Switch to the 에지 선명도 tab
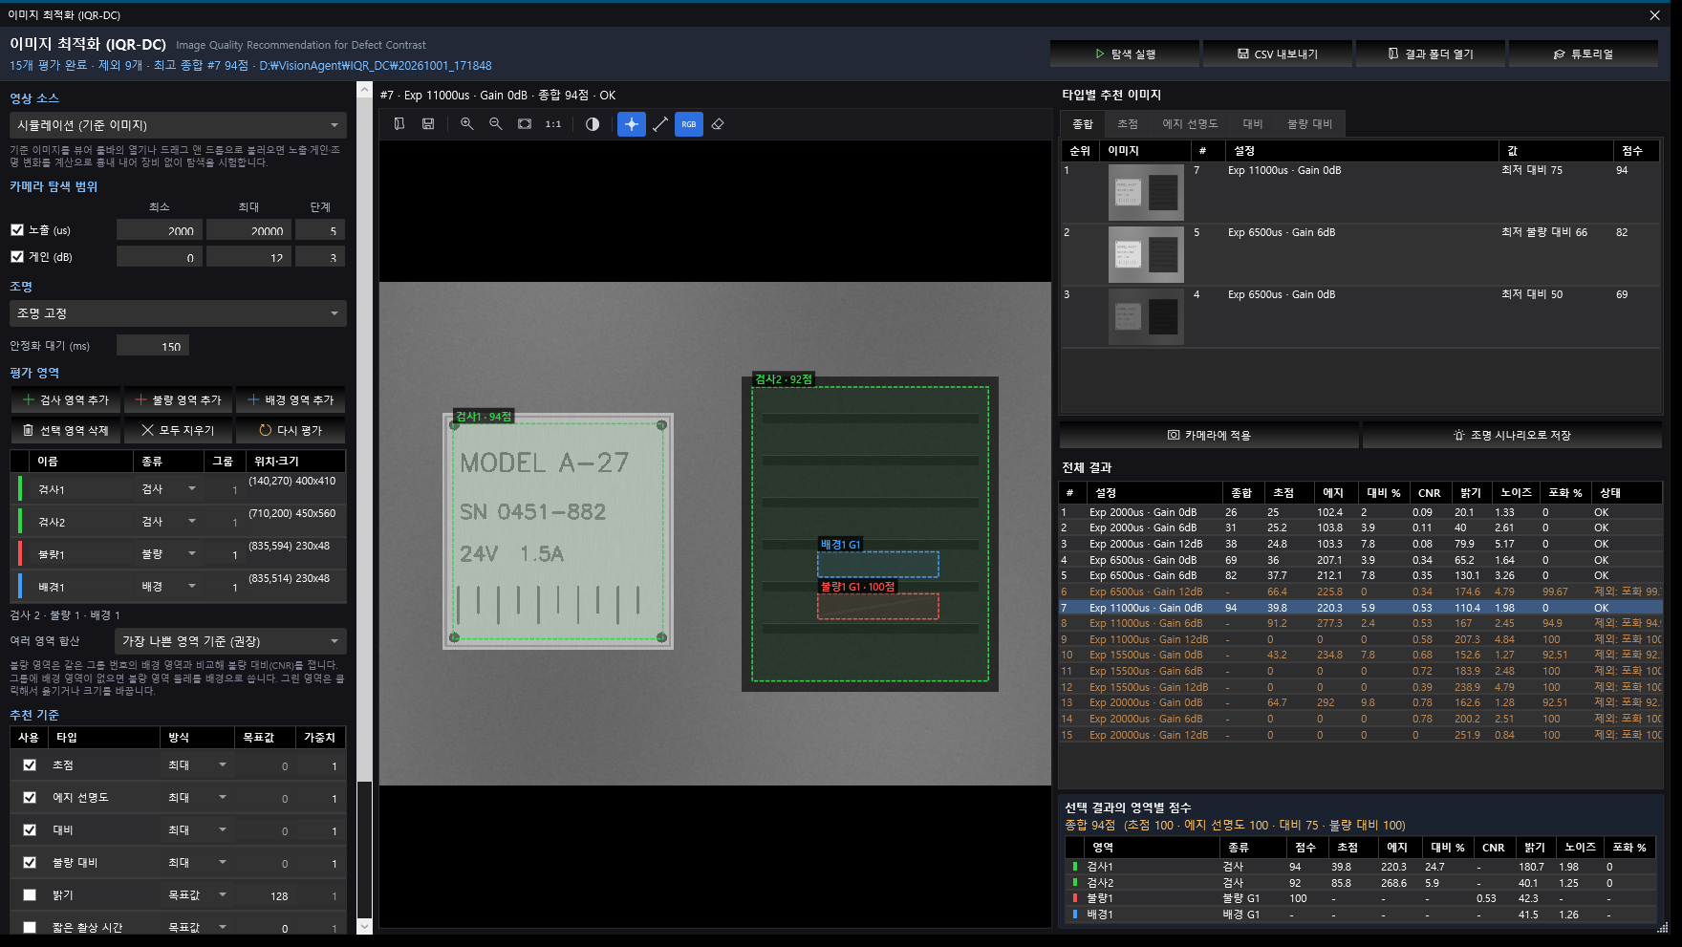This screenshot has width=1682, height=947. [1190, 124]
